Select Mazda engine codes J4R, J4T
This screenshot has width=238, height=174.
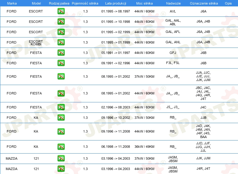tap(203, 169)
